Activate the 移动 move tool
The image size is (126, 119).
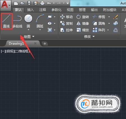tap(66, 17)
